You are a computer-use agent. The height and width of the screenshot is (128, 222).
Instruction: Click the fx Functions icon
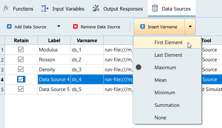(x=6, y=8)
